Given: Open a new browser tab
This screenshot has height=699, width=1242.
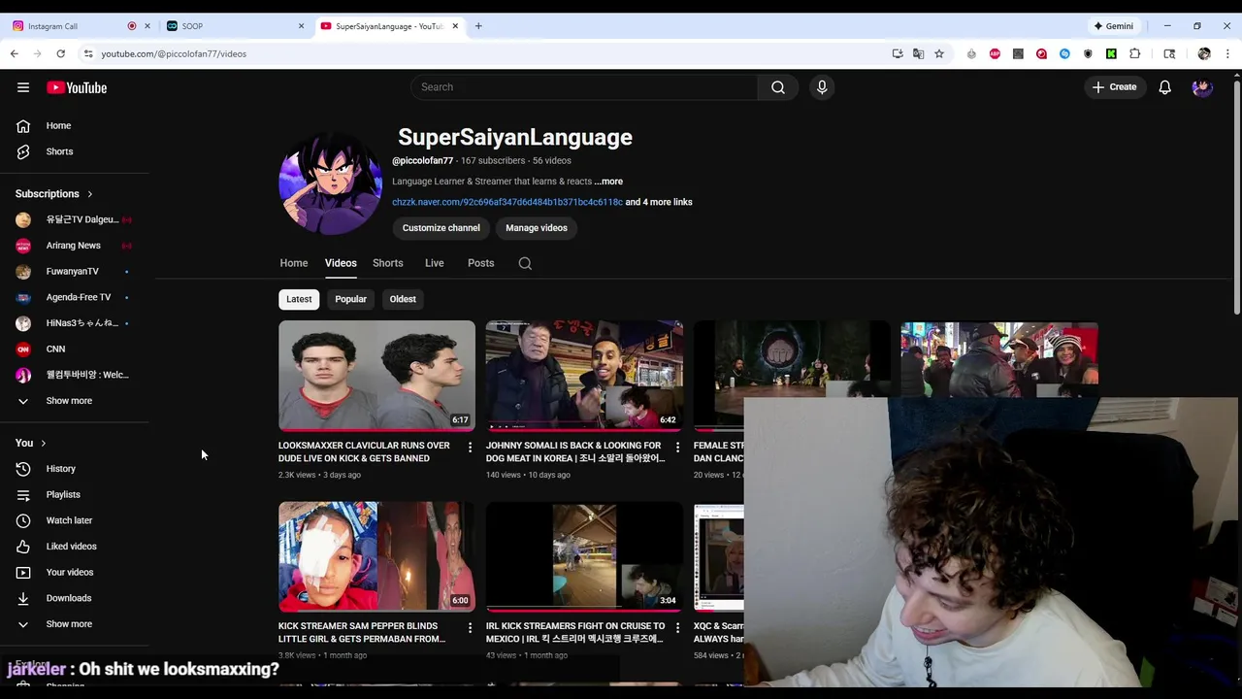Looking at the screenshot, I should coord(478,26).
